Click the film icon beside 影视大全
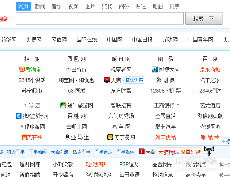 (x=154, y=69)
